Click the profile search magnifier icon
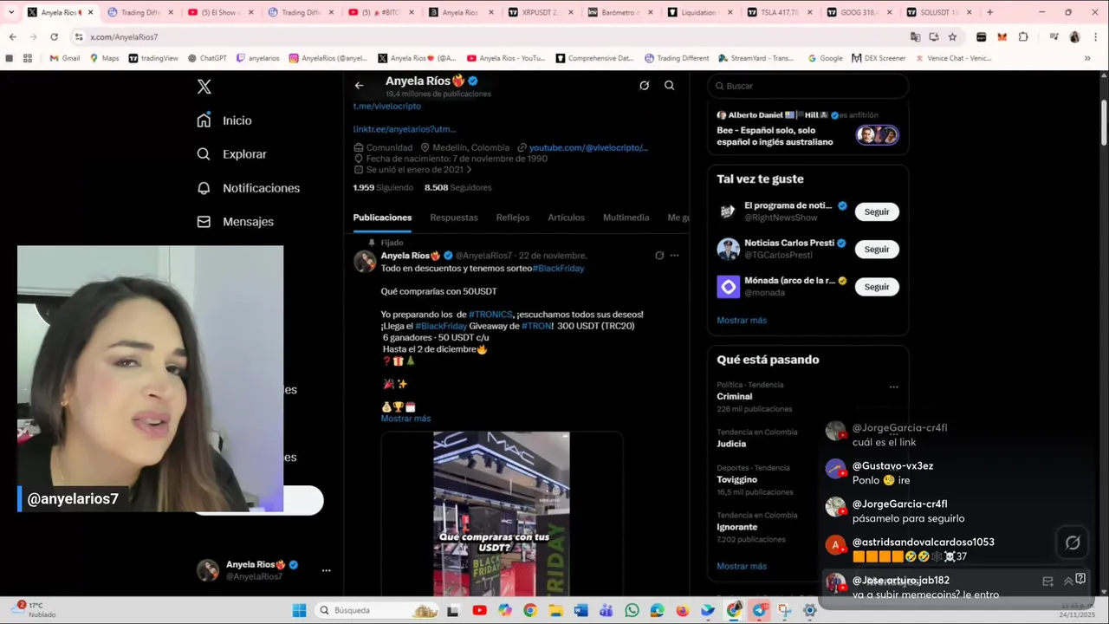The image size is (1109, 624). pos(669,85)
